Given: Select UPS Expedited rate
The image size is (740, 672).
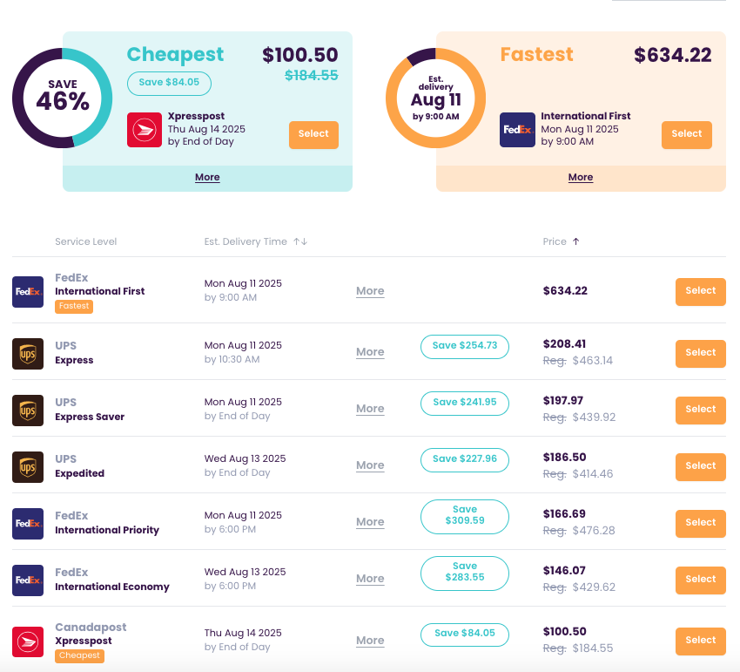Looking at the screenshot, I should pos(700,465).
